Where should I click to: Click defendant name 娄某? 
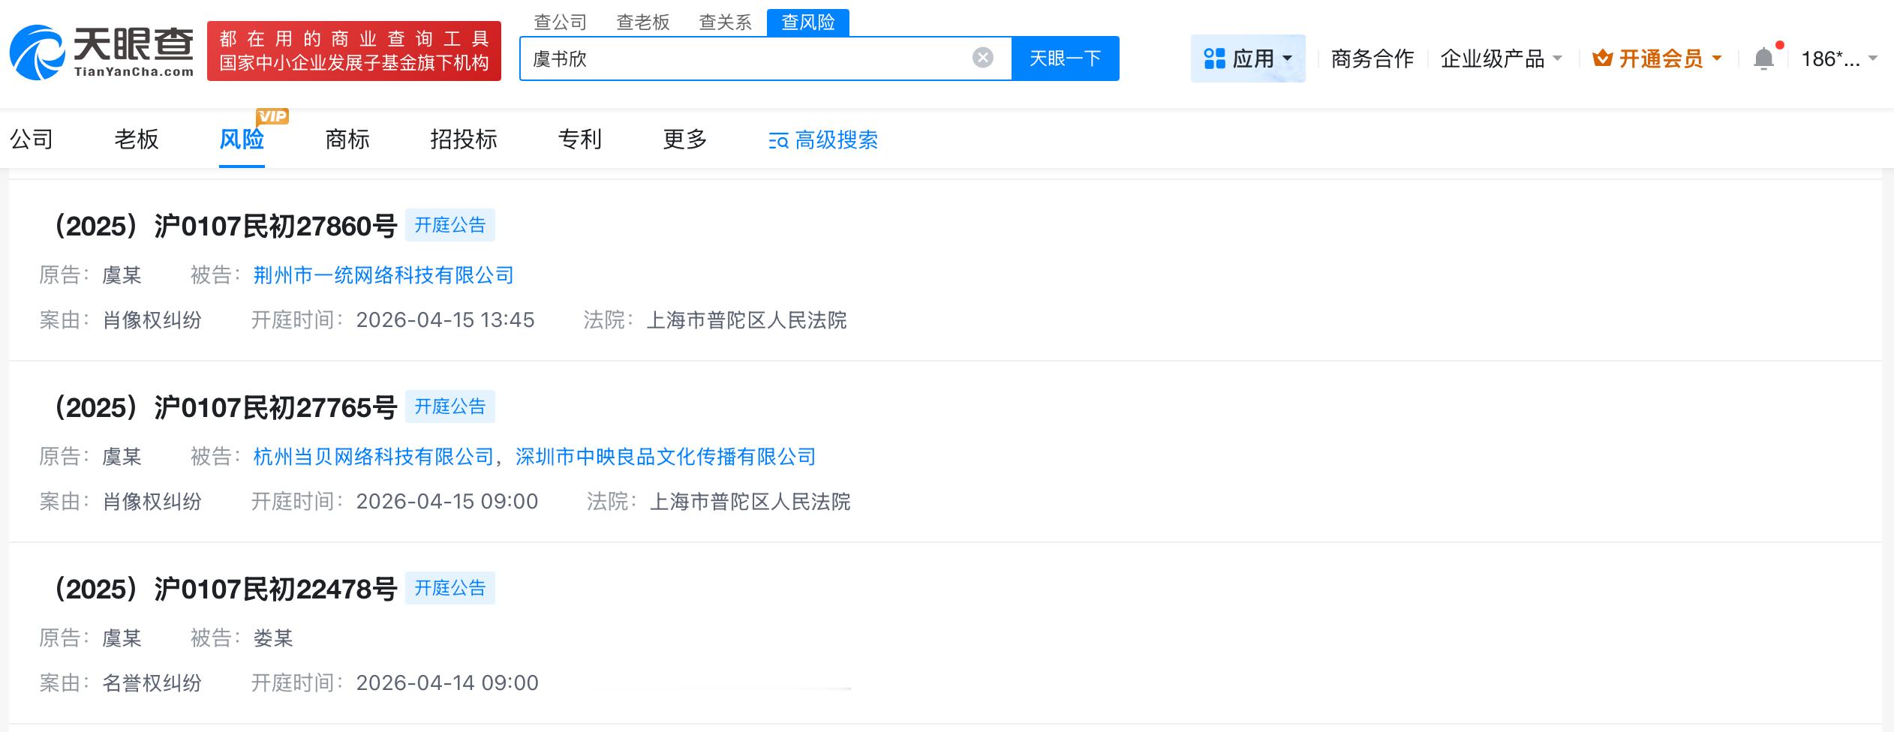[x=273, y=638]
